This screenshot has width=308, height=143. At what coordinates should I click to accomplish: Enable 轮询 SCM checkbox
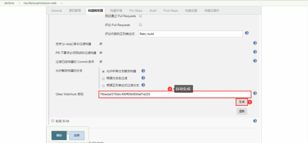coord(53,121)
